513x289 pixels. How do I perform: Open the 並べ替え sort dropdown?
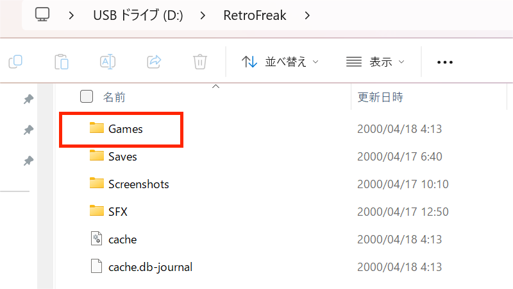pos(280,62)
